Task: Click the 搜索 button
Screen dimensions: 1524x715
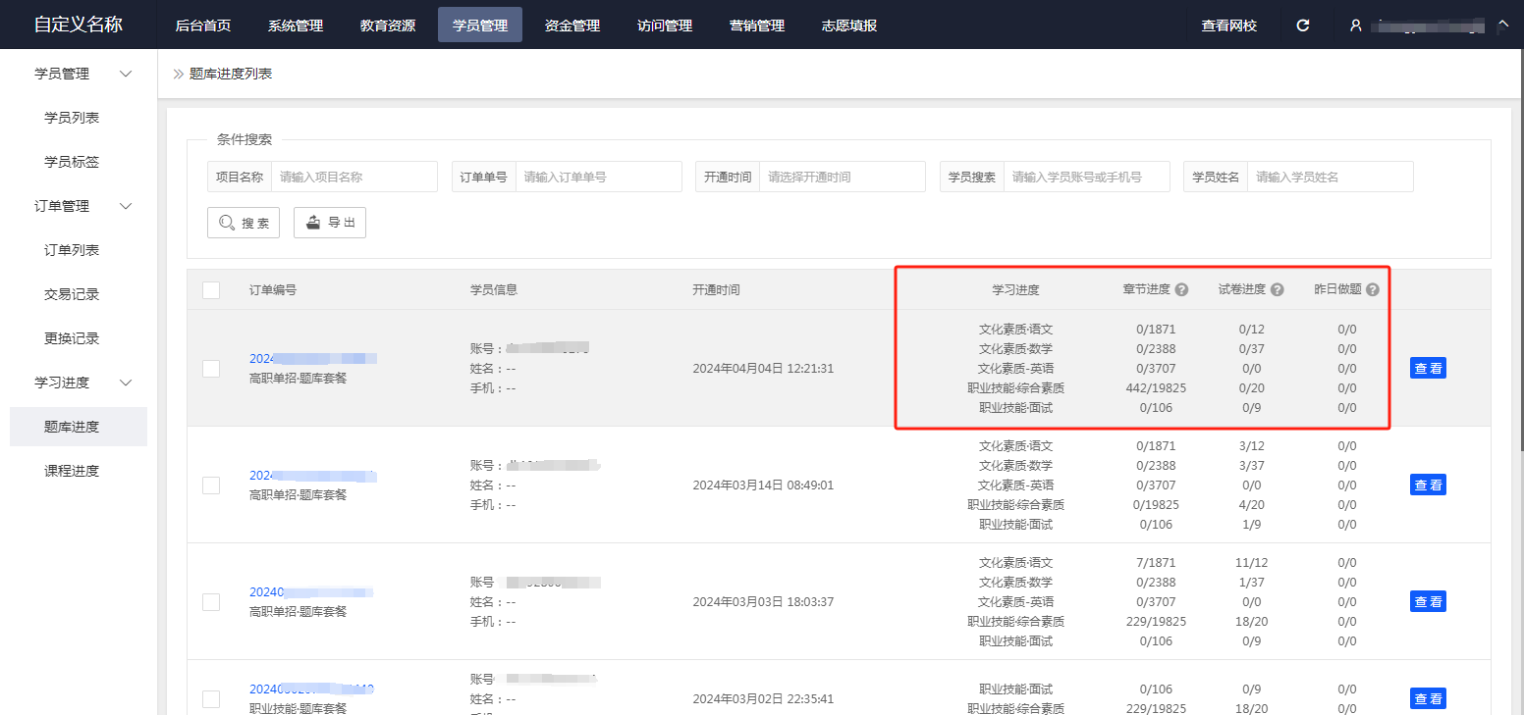Action: pyautogui.click(x=244, y=223)
